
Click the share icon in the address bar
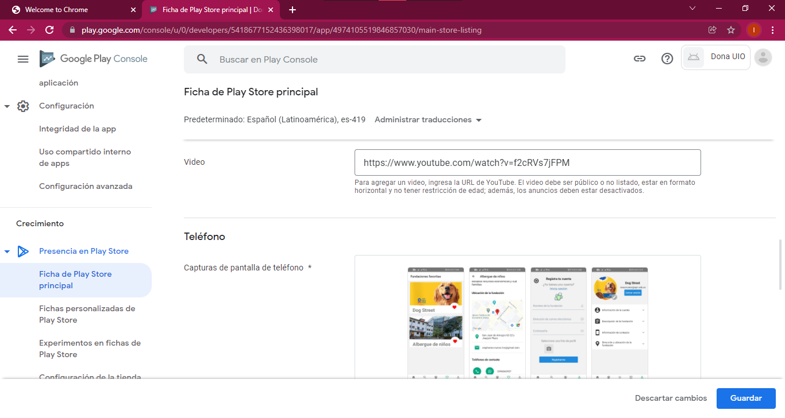712,29
